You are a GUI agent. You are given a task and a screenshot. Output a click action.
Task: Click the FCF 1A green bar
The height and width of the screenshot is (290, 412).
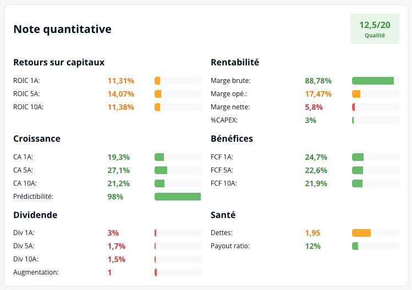click(x=376, y=157)
